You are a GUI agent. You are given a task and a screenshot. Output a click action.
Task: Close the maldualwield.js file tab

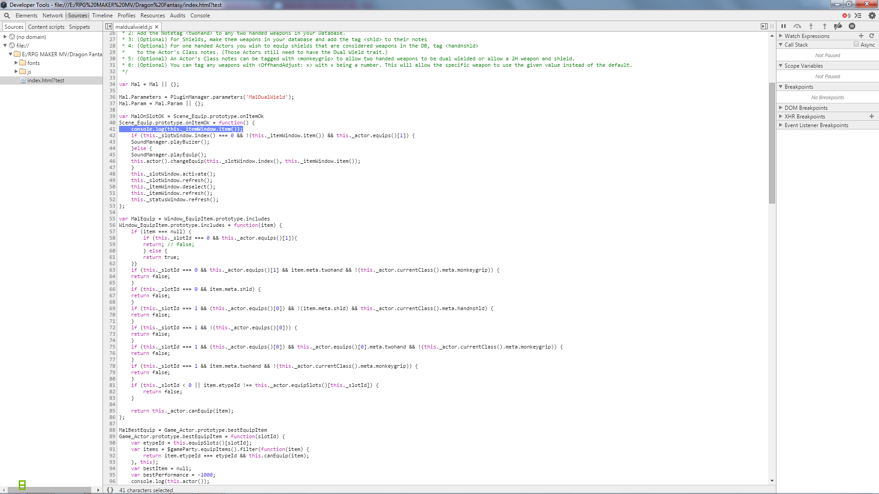157,27
